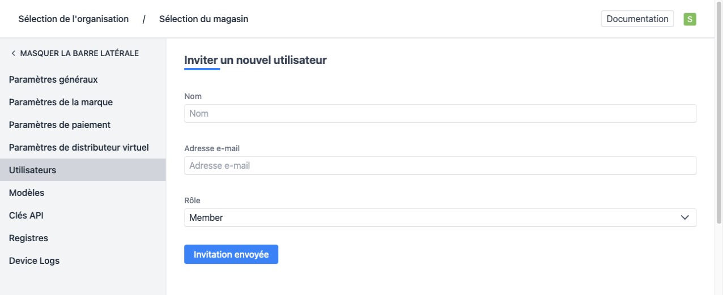
Task: Open the Clés API page
Action: [x=26, y=215]
